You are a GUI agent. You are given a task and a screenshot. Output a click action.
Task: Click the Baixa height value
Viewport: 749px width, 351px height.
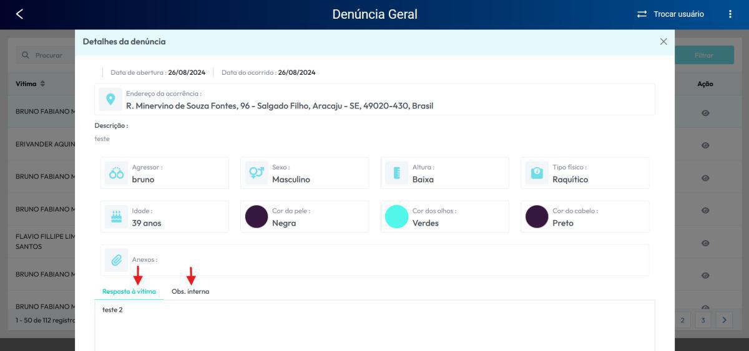click(423, 180)
